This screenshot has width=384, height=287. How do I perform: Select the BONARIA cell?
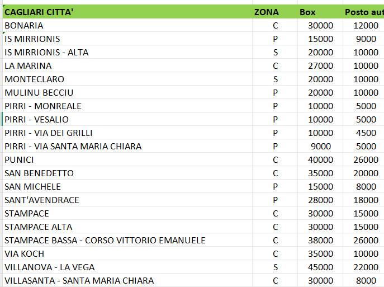(x=24, y=25)
